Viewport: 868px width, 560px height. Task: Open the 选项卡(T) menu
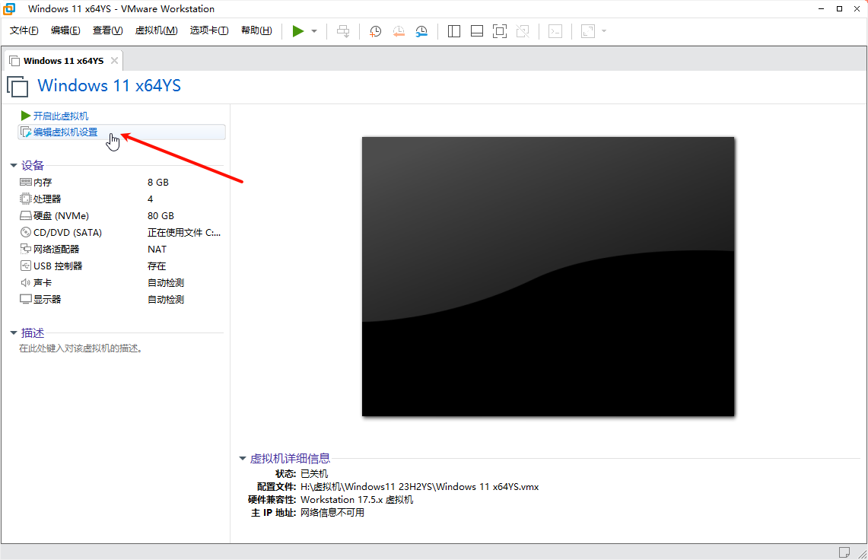209,30
